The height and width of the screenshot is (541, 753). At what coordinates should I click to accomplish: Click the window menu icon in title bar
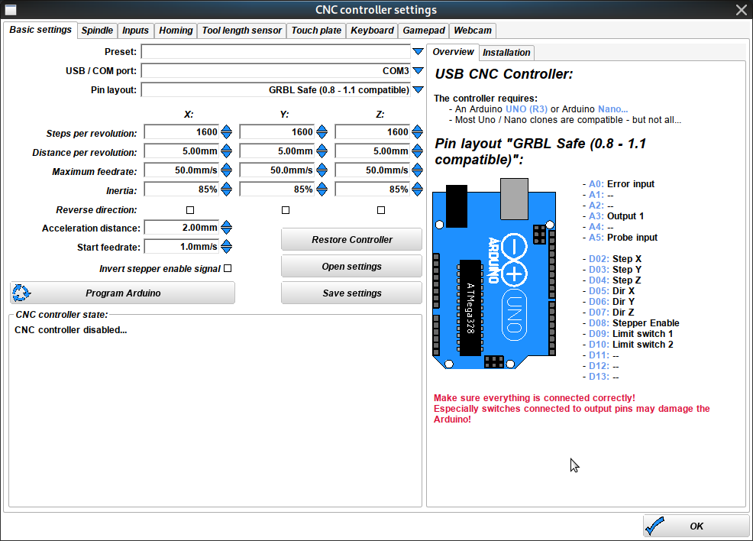pyautogui.click(x=11, y=10)
